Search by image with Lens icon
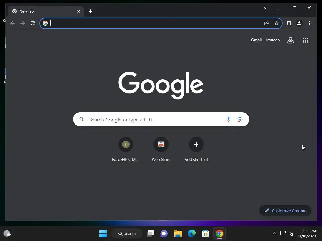Image resolution: width=322 pixels, height=241 pixels. [x=240, y=119]
